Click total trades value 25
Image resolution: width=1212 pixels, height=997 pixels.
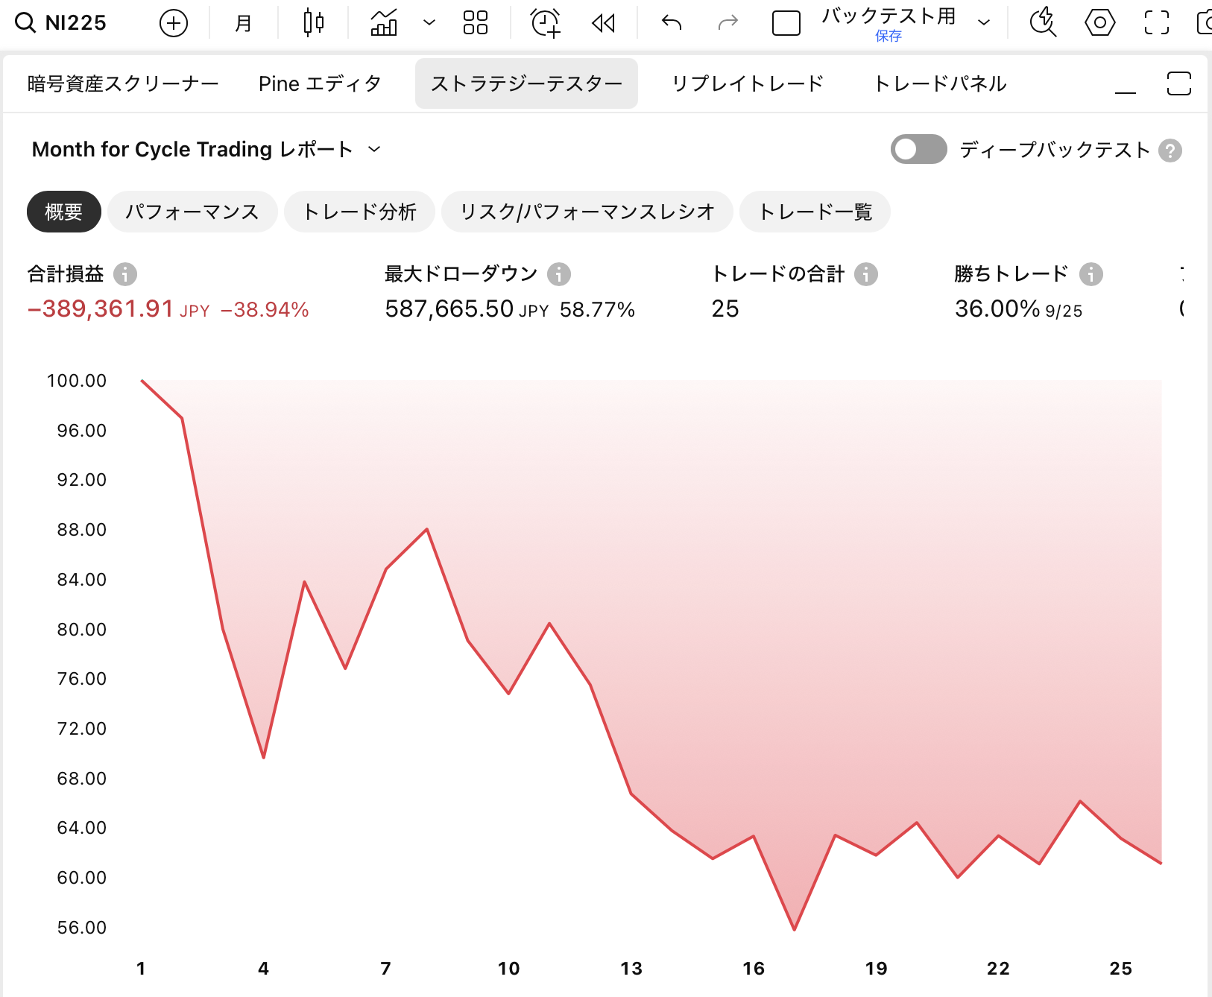pos(725,308)
